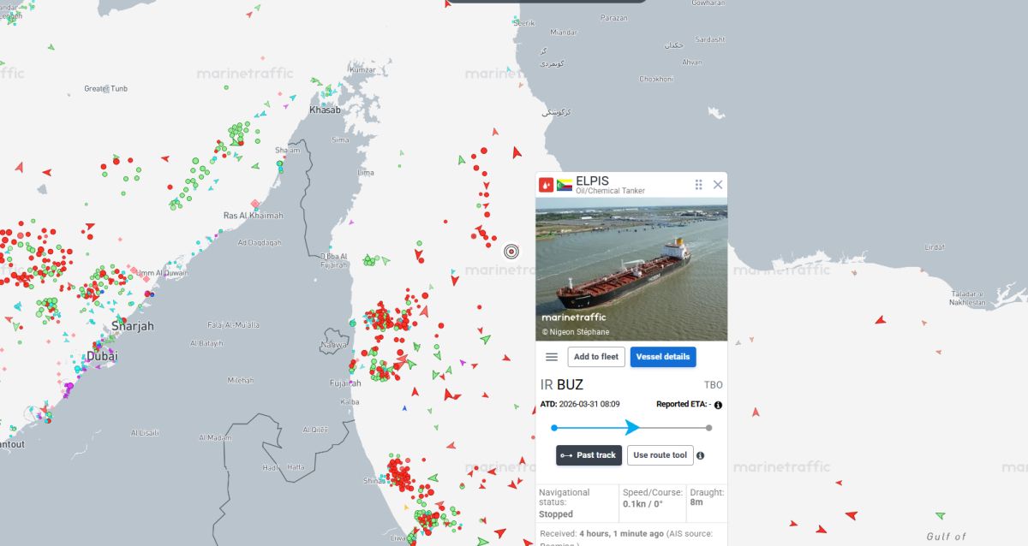This screenshot has width=1028, height=546.
Task: Click the Dubai city label on map
Action: click(102, 356)
